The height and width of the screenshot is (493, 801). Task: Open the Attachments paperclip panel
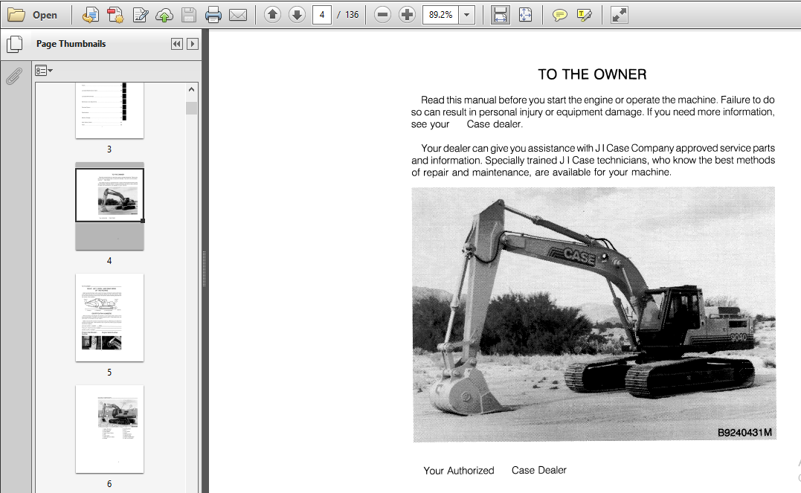[x=14, y=77]
